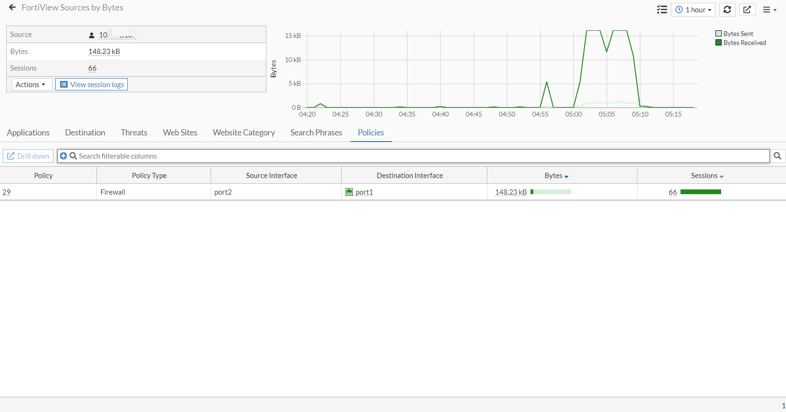
Task: Add a filter with the plus icon
Action: pos(63,156)
